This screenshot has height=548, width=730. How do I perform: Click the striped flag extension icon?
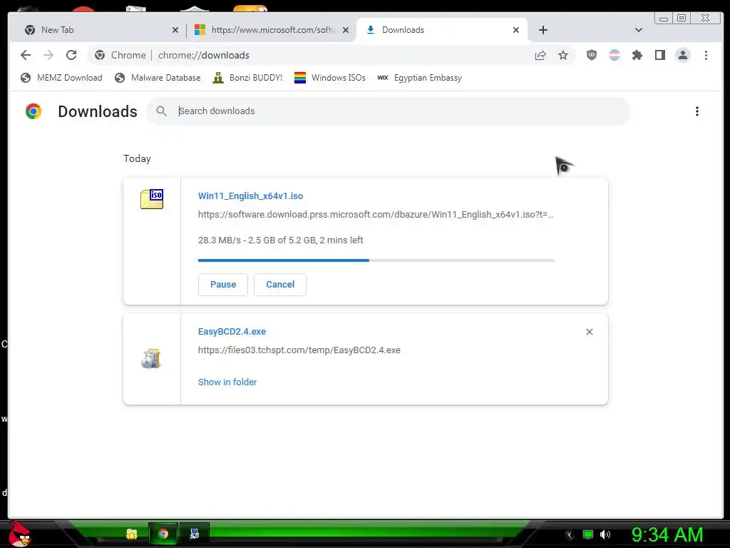tap(615, 55)
